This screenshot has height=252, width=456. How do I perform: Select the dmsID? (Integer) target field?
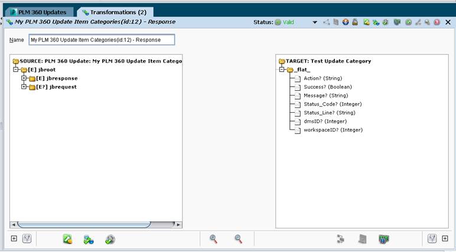pos(321,121)
